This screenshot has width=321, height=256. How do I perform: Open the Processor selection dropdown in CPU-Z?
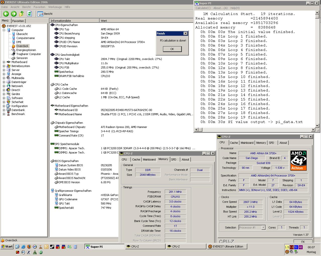[x=263, y=227]
